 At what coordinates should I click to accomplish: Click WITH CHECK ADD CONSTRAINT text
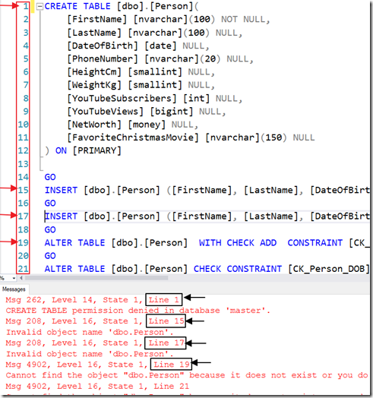270,243
